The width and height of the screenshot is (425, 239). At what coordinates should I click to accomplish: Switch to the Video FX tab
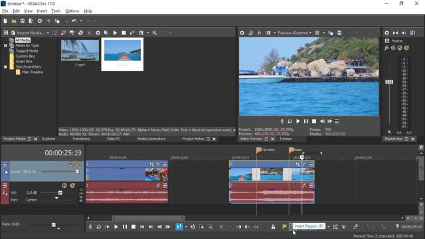click(x=114, y=139)
